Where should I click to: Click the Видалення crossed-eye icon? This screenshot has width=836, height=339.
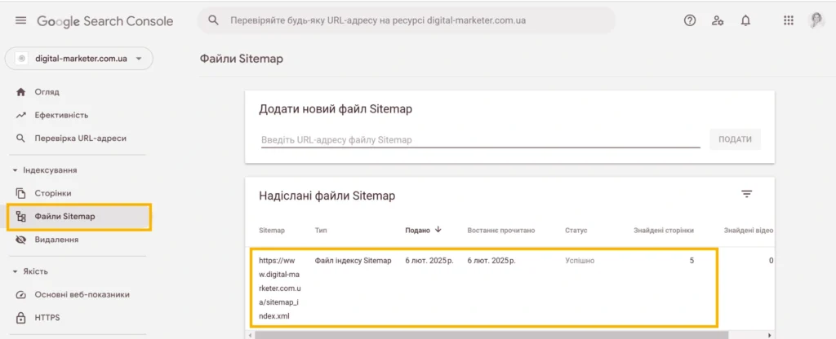20,240
